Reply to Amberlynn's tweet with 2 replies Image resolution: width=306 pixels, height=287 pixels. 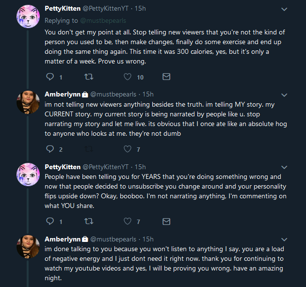click(x=50, y=149)
